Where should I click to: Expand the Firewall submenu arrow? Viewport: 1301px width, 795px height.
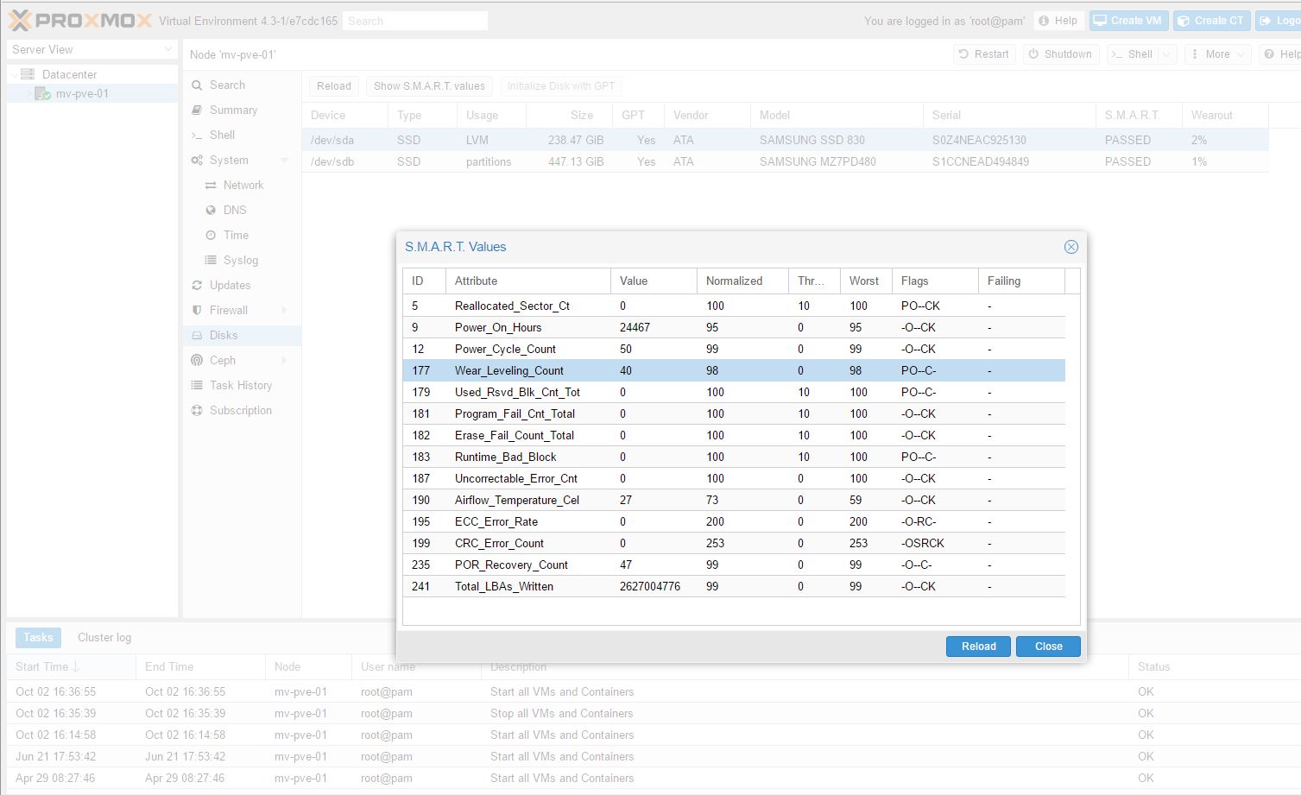click(284, 311)
